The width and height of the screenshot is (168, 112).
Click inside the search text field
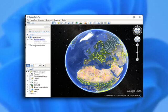click(35, 27)
